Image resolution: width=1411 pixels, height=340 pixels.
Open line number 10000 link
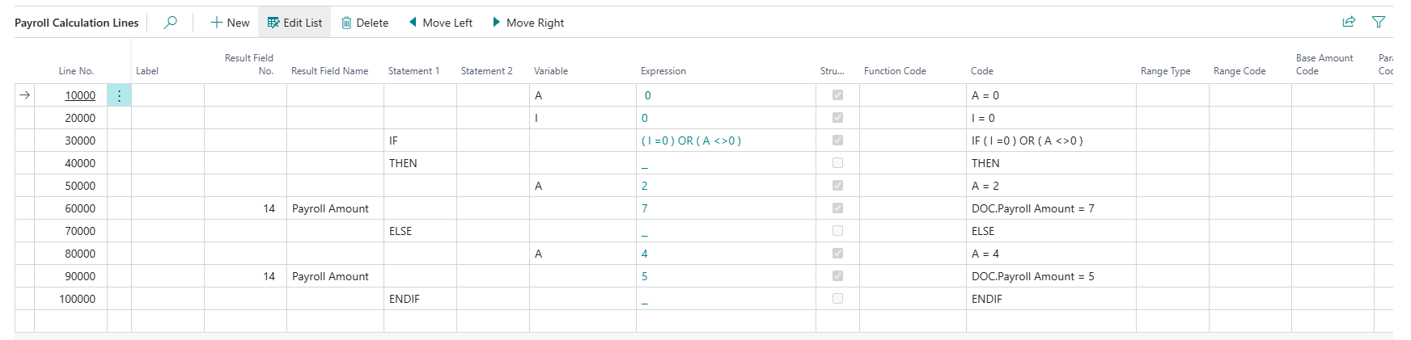80,95
